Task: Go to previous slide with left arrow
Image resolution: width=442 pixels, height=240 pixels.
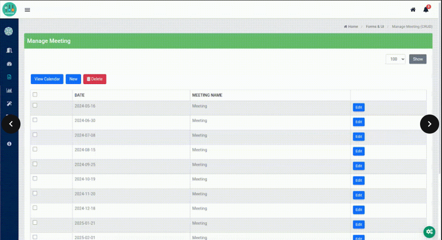Action: click(x=11, y=124)
